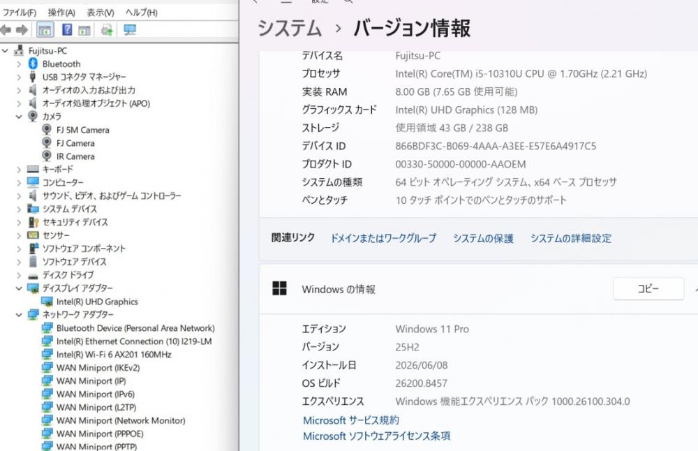Click the Forward arrow in Device Manager toolbar

pyautogui.click(x=22, y=30)
